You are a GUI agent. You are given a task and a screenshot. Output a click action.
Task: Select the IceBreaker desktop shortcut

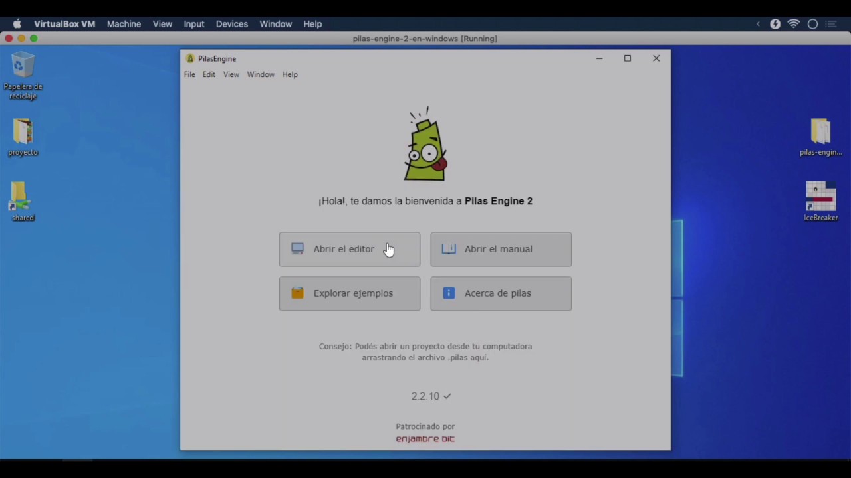pos(820,202)
